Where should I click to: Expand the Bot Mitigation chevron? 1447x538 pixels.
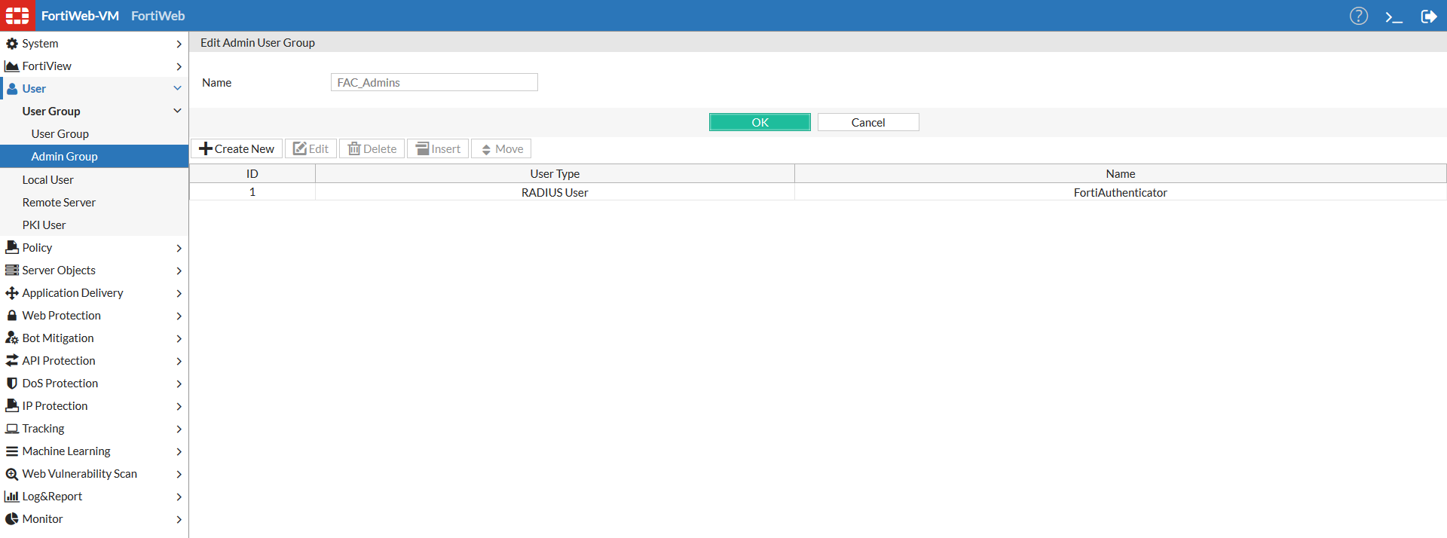(179, 338)
